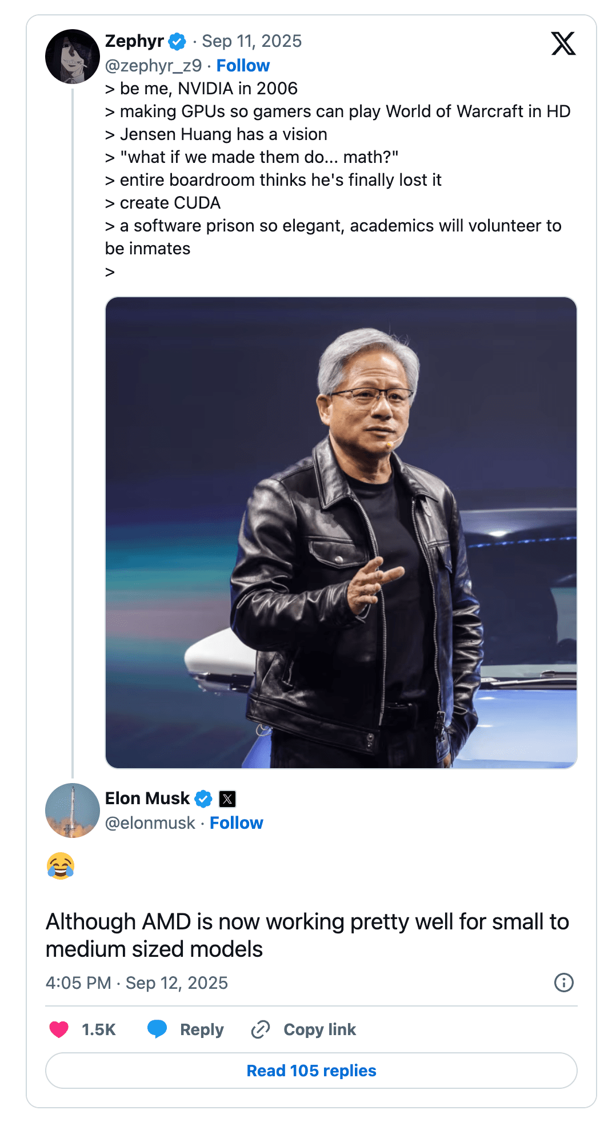
Task: Click the 1.5K like count
Action: (x=98, y=1029)
